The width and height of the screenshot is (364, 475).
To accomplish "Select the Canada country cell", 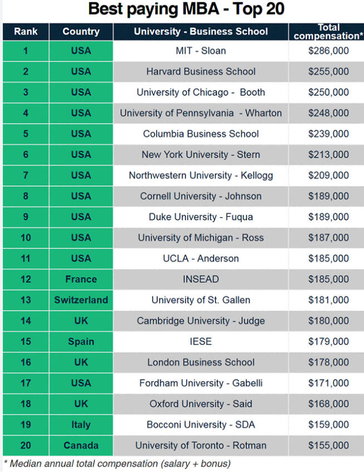I will (81, 445).
